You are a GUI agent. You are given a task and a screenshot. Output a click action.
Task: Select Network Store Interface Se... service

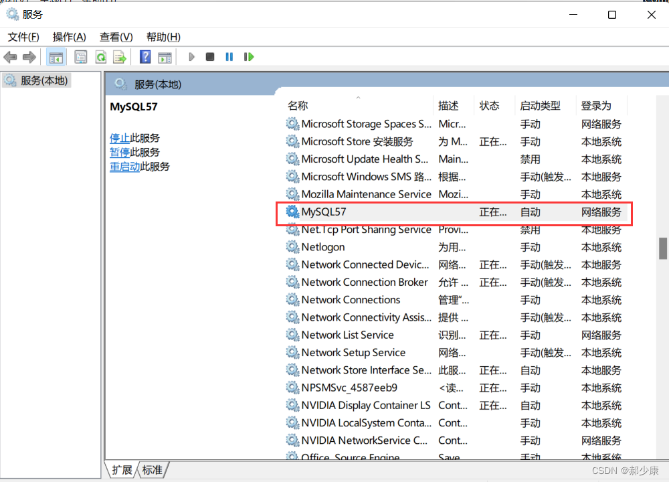pyautogui.click(x=366, y=370)
